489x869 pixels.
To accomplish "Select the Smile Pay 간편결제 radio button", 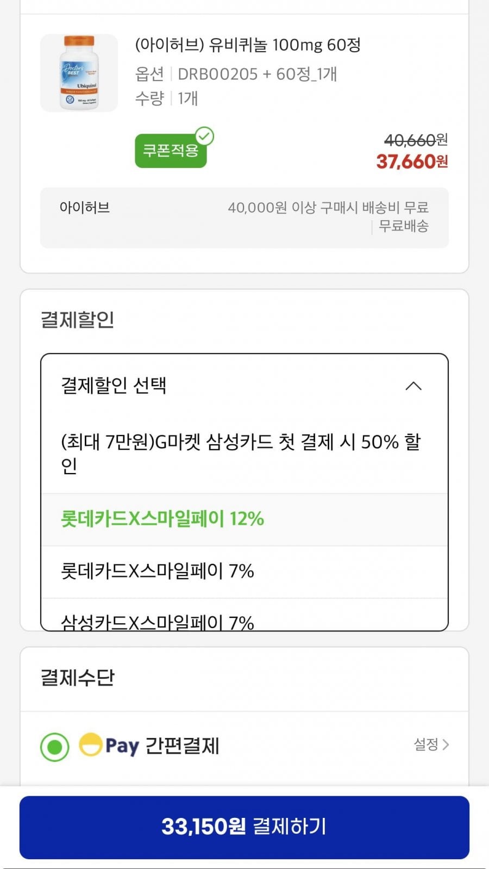I will 54,747.
